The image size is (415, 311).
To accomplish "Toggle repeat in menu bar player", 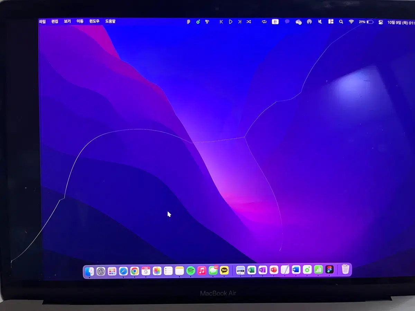I will point(264,21).
